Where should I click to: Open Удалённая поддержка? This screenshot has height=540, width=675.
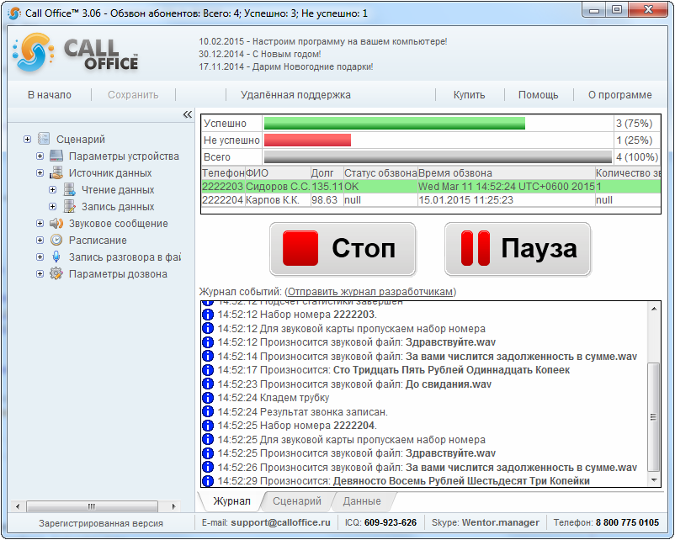click(x=295, y=95)
